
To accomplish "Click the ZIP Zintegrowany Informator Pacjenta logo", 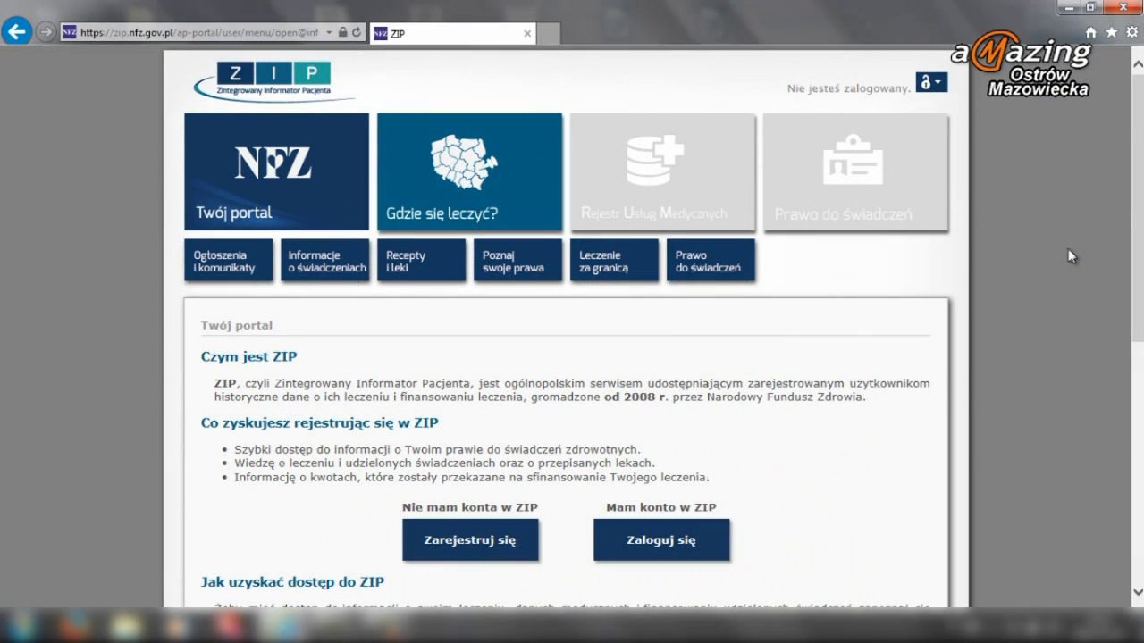I will click(274, 80).
